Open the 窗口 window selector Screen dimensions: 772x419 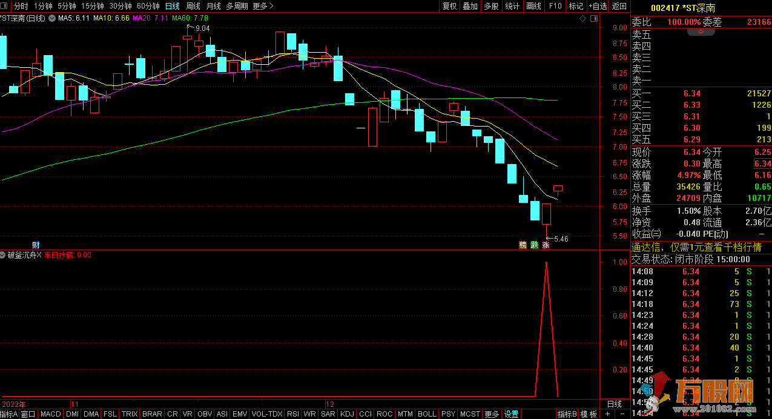click(28, 414)
